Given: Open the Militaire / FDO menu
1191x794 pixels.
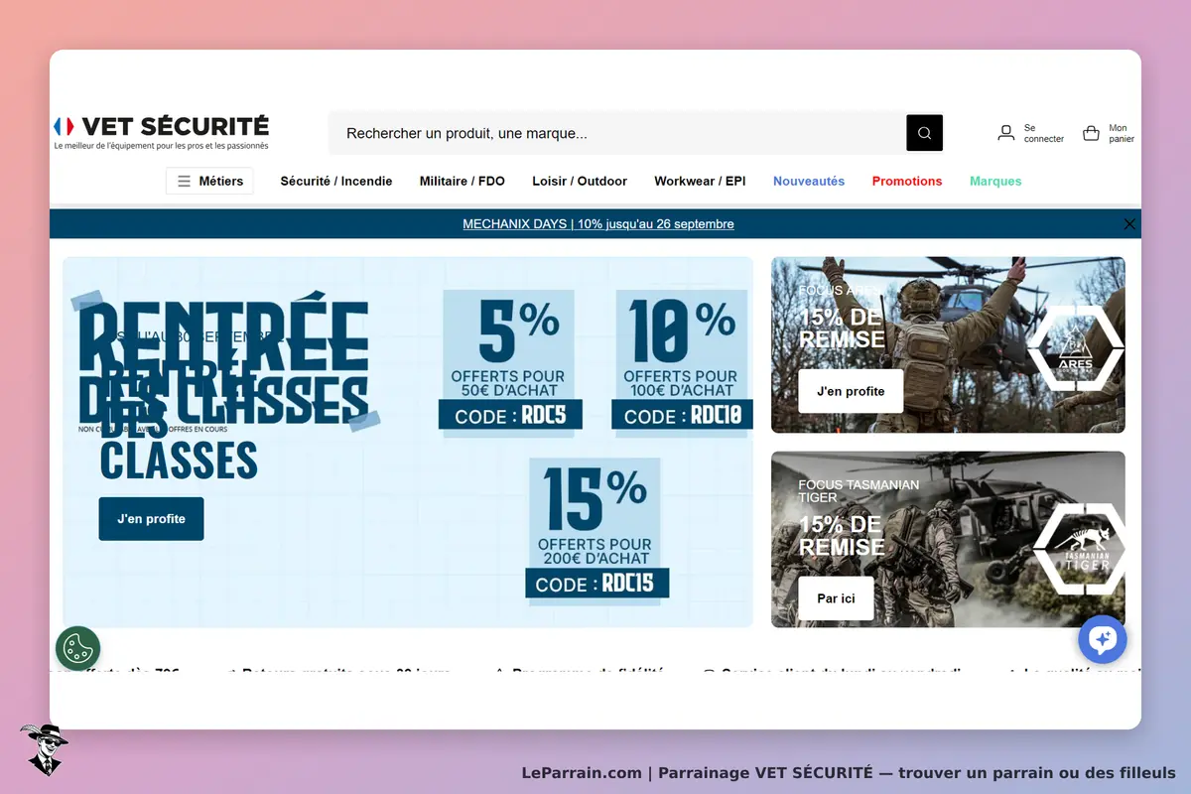Looking at the screenshot, I should 463,182.
